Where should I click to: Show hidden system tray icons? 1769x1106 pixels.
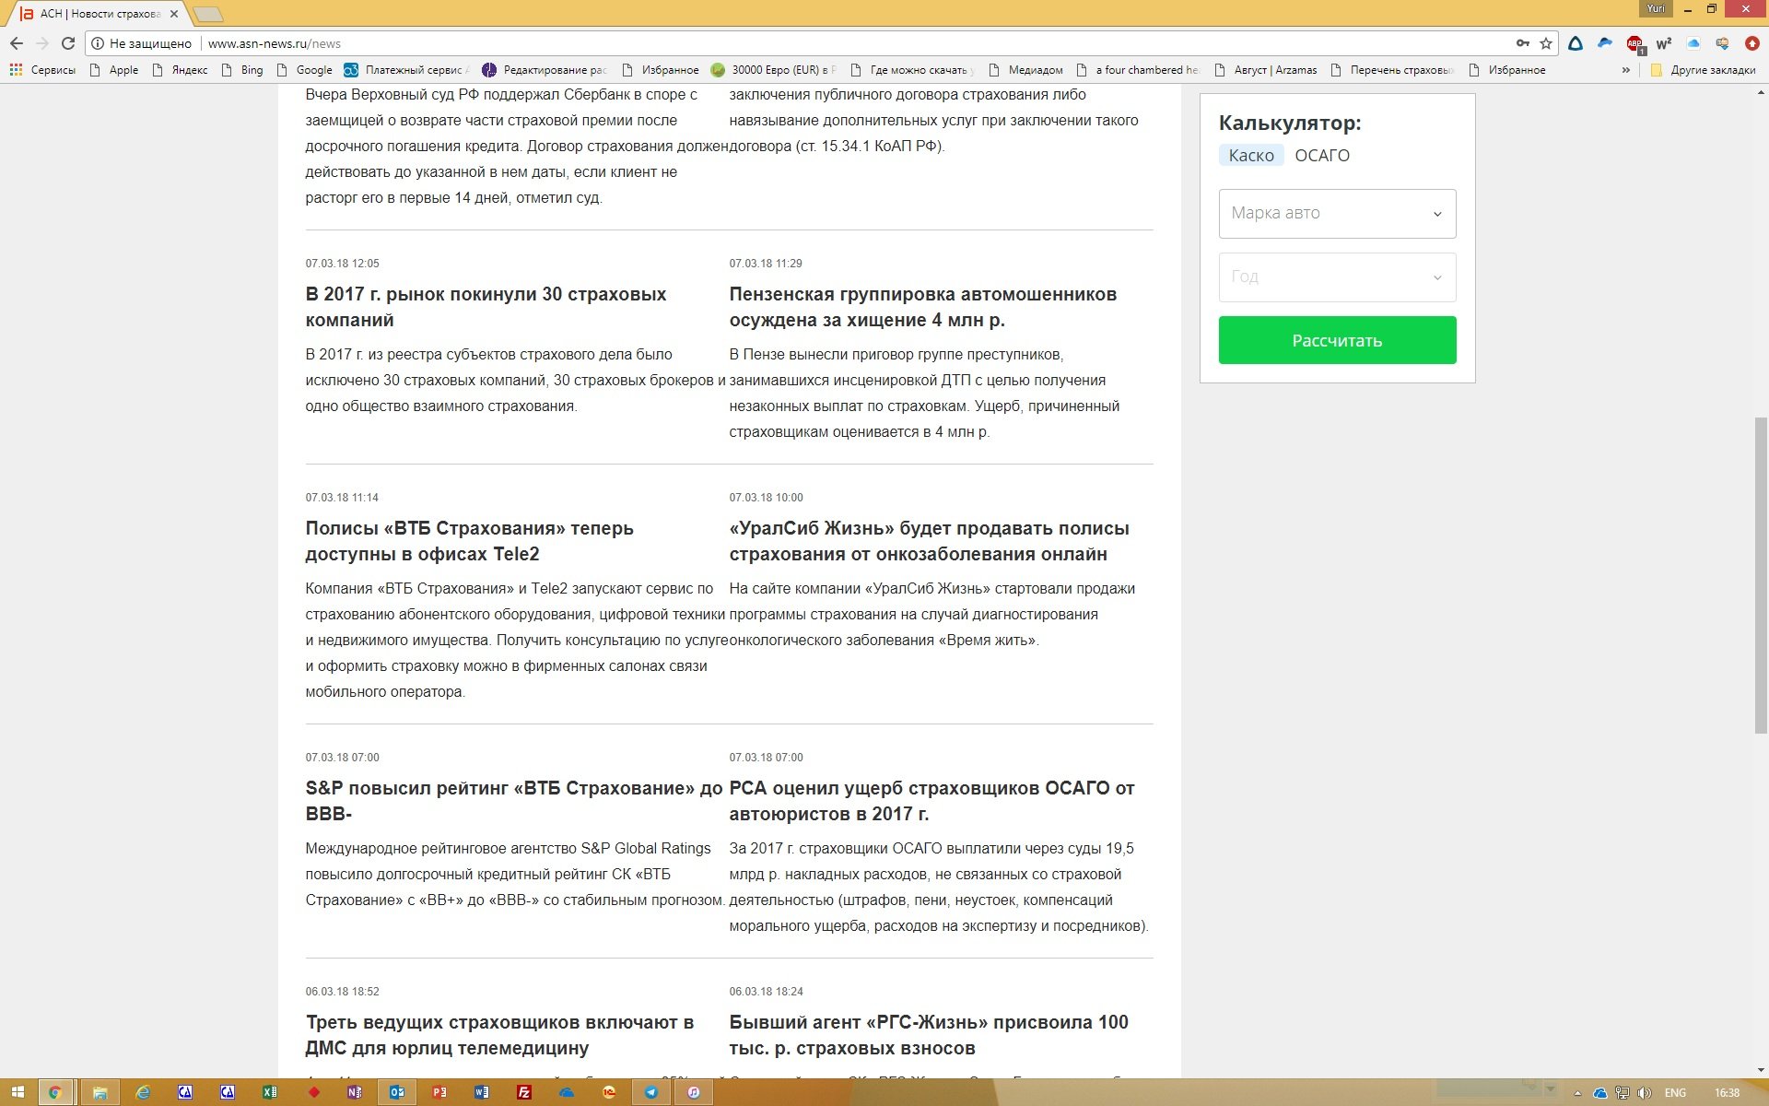click(1577, 1093)
